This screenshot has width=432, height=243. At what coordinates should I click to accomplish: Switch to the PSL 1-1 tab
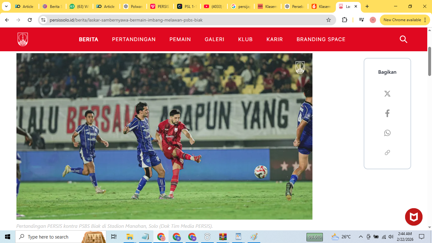tap(188, 6)
